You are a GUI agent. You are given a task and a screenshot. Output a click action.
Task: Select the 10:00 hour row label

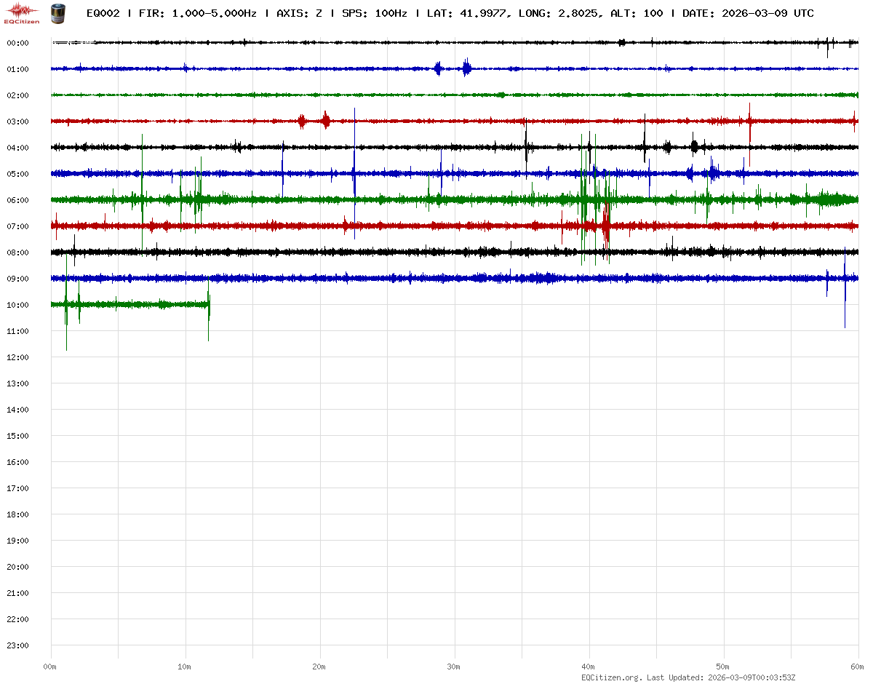tap(17, 305)
